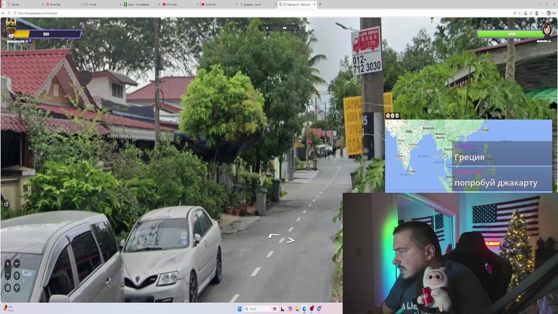558x314 pixels.
Task: Open the Windows Start menu
Action: (x=239, y=309)
